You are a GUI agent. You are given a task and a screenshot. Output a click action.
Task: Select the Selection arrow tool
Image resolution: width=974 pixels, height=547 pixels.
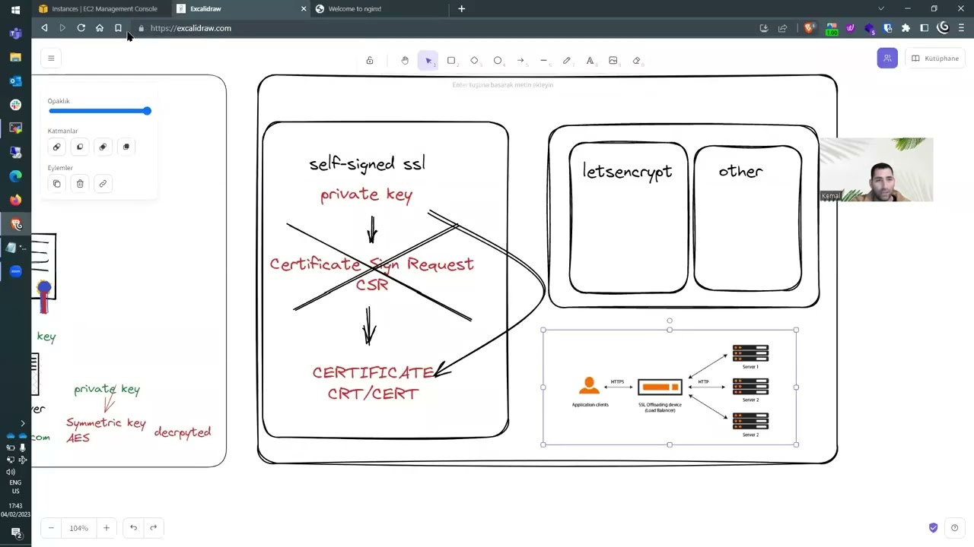point(428,61)
